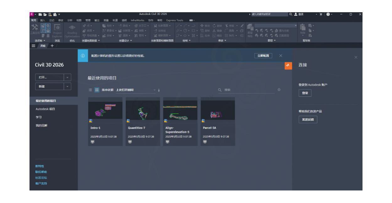Switch recent projects to list view
This screenshot has height=203, width=392.
tap(90, 90)
